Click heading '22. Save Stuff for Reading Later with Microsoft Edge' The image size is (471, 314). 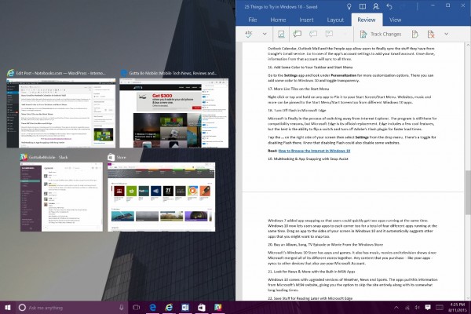click(x=310, y=298)
